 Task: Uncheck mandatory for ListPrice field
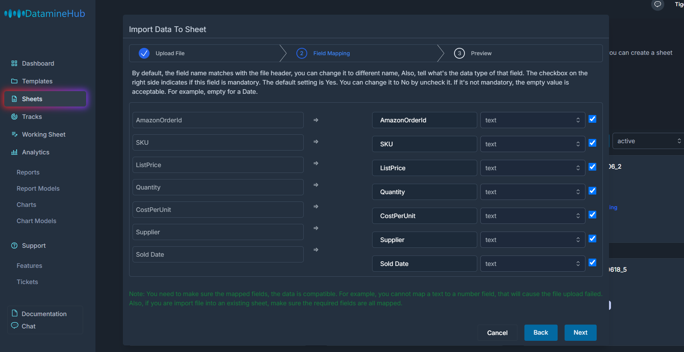[x=592, y=167]
